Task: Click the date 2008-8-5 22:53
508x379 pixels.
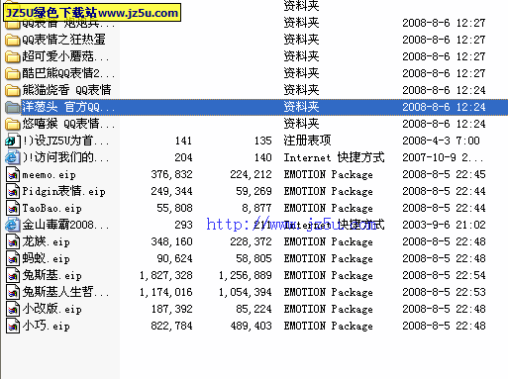Action: tap(444, 292)
